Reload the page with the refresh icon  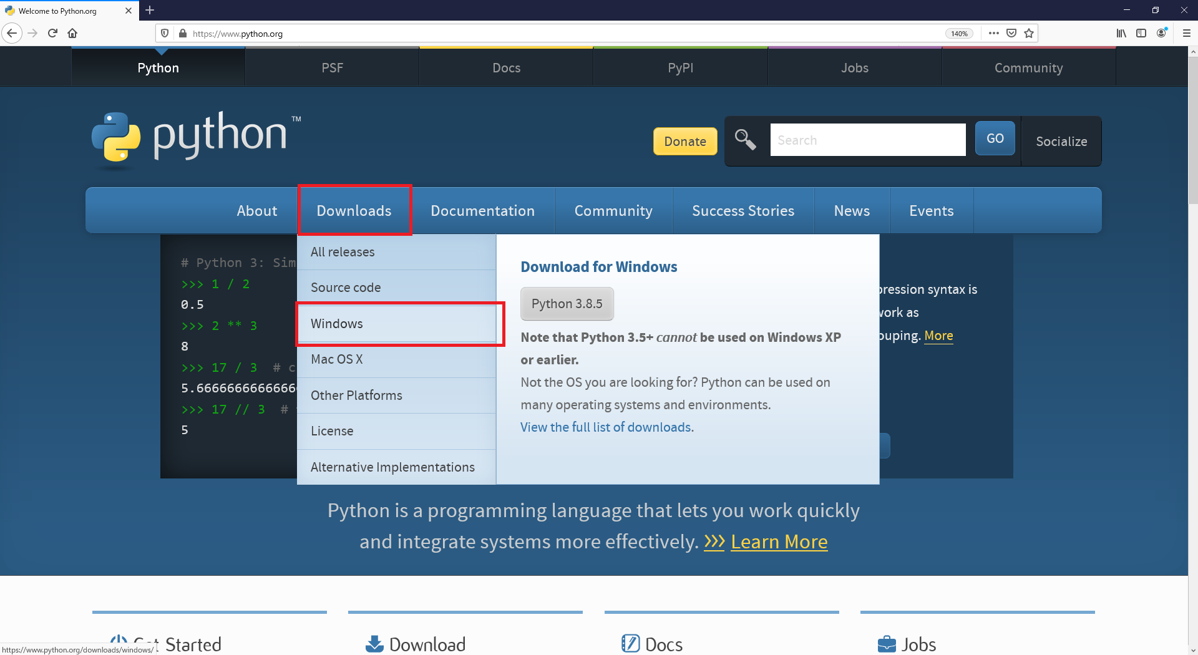point(52,33)
